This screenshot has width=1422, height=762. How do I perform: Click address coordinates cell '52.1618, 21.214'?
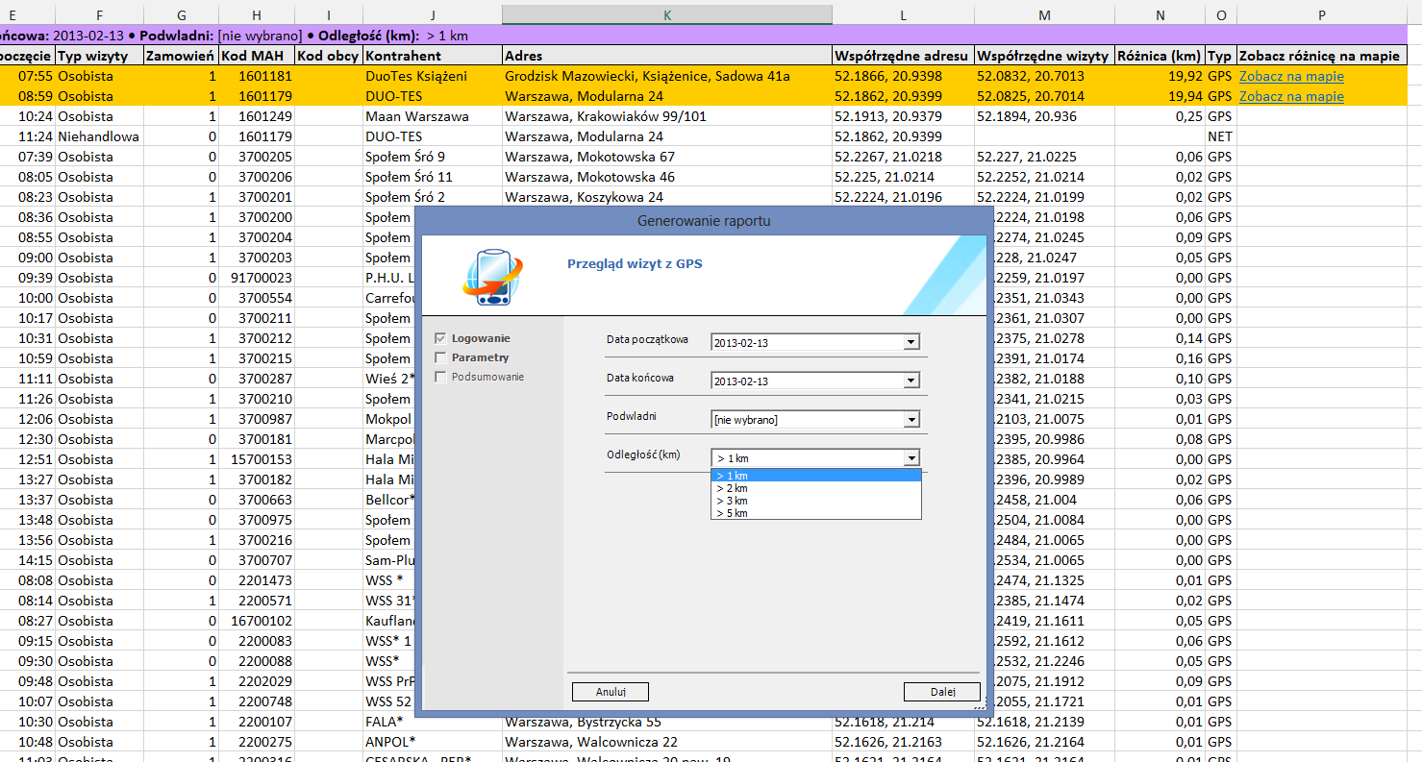coord(903,722)
